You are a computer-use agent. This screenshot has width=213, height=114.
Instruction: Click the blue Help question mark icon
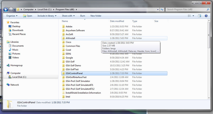tap(206, 16)
